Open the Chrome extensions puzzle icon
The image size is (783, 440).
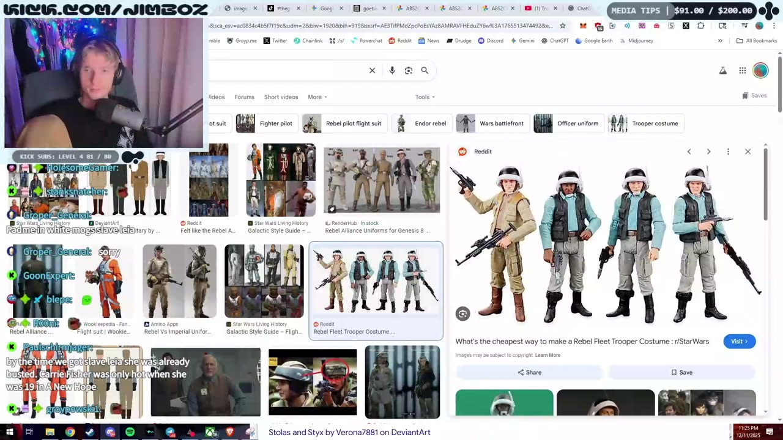(700, 26)
